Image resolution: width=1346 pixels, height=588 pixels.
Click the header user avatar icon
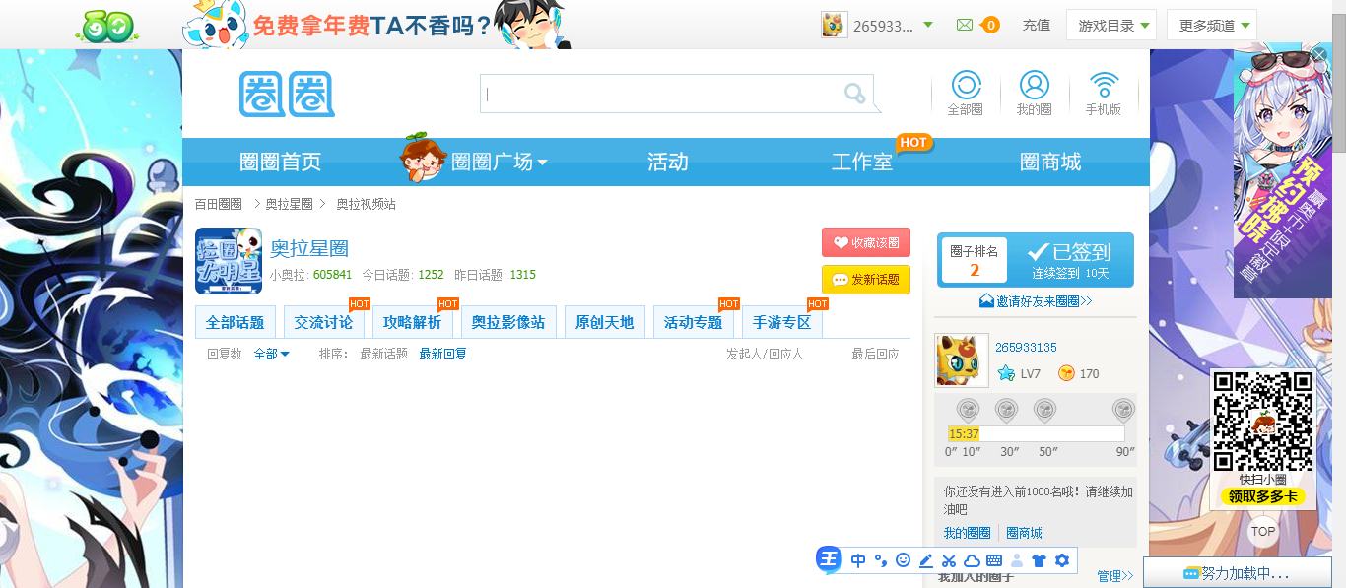[835, 25]
